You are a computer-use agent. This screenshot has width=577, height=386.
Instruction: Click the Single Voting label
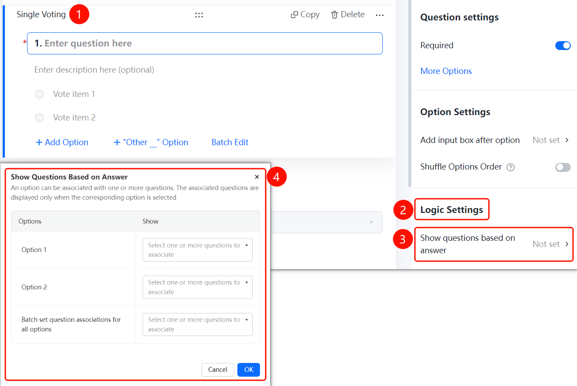coord(41,15)
